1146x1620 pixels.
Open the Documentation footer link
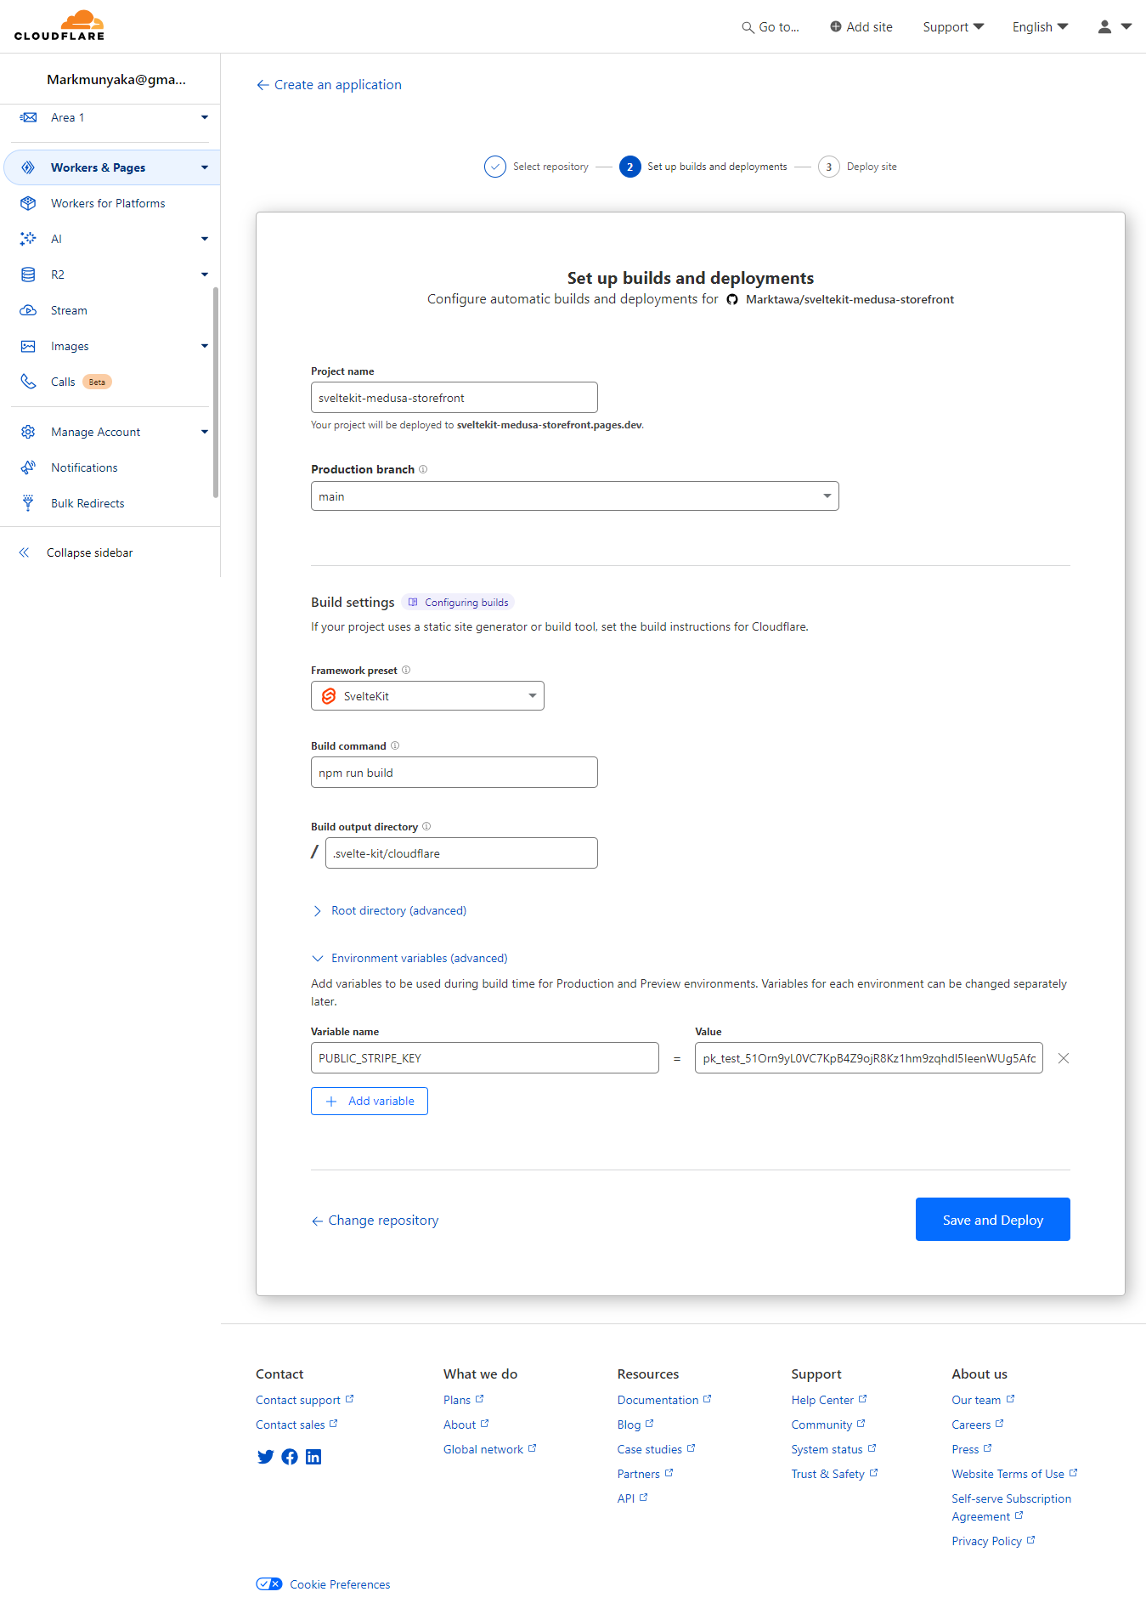click(x=664, y=1400)
